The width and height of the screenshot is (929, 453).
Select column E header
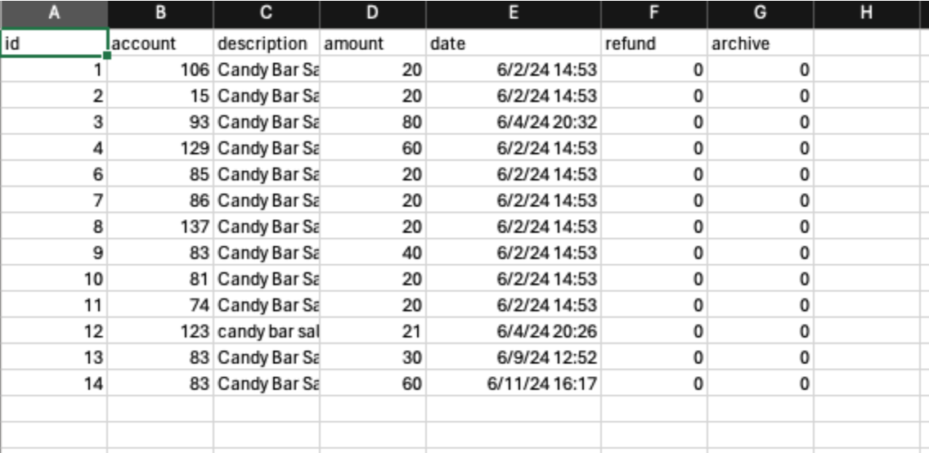click(513, 14)
